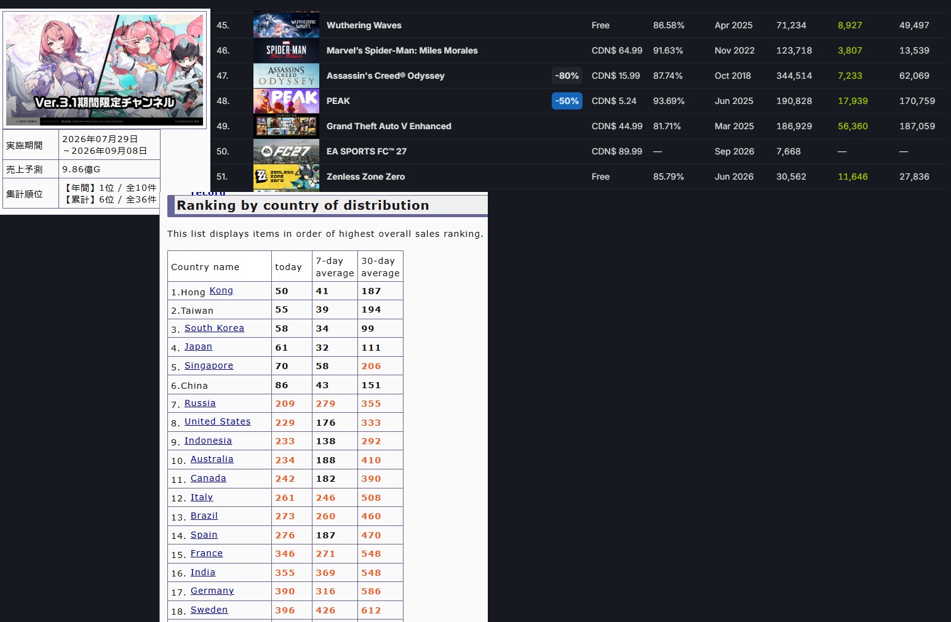Click the Sep 2026 release date

(734, 151)
